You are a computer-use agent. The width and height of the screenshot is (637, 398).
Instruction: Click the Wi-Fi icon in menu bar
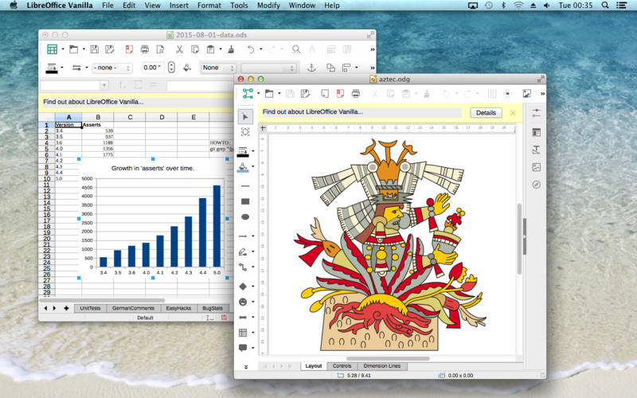(x=518, y=6)
